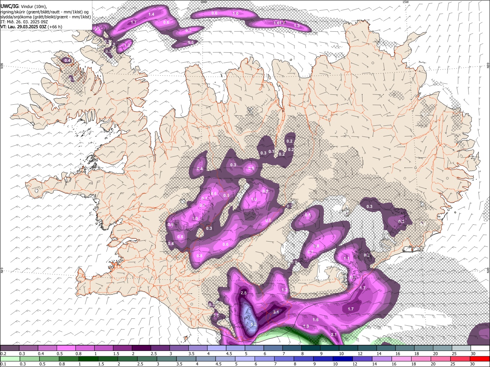Screen dimensions: 490x367
Task: Select the red legend swatch between 25 and 30
Action: click(460, 359)
